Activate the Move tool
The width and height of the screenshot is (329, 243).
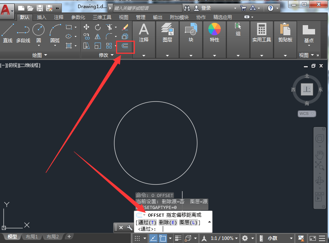[86, 27]
